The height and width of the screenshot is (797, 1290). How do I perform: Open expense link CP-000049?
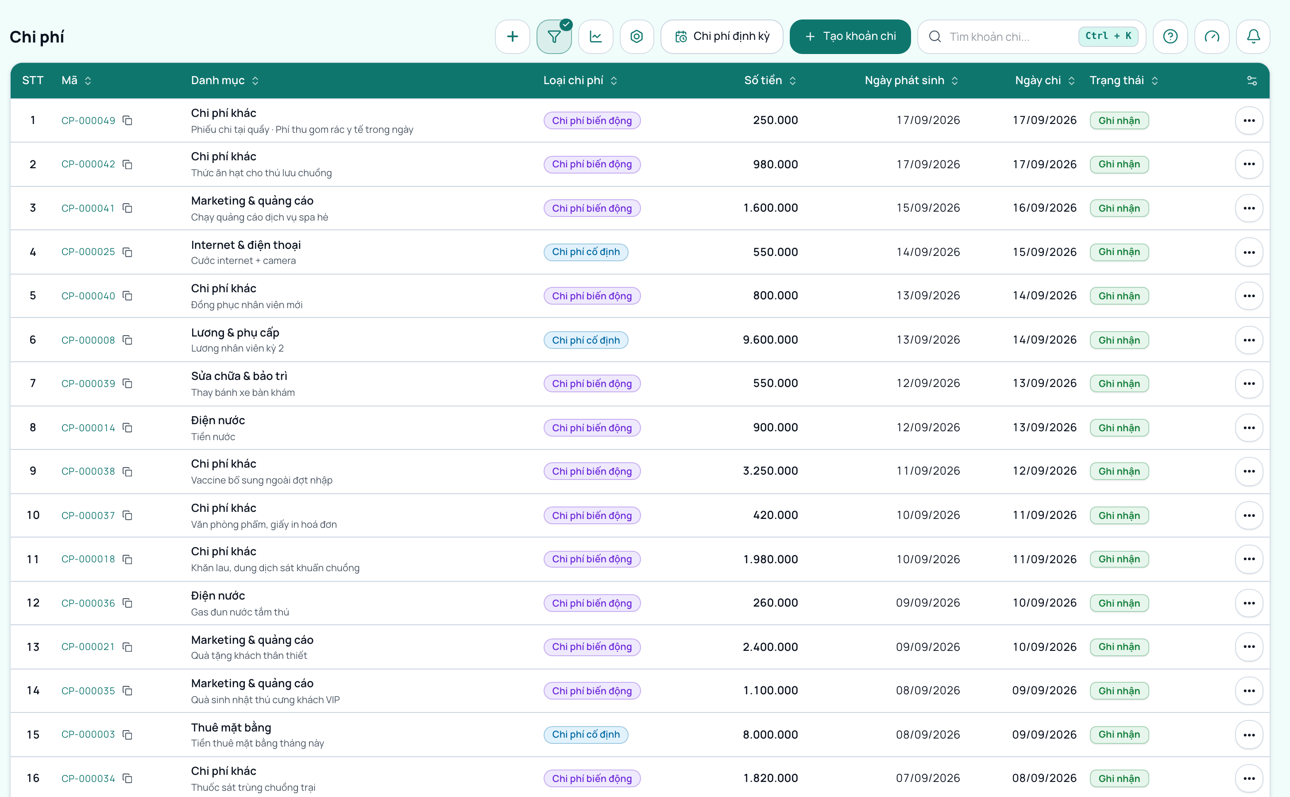point(88,121)
